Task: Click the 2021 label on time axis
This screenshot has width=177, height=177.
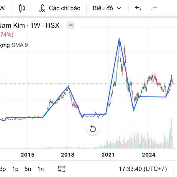Action: [x=108, y=155]
